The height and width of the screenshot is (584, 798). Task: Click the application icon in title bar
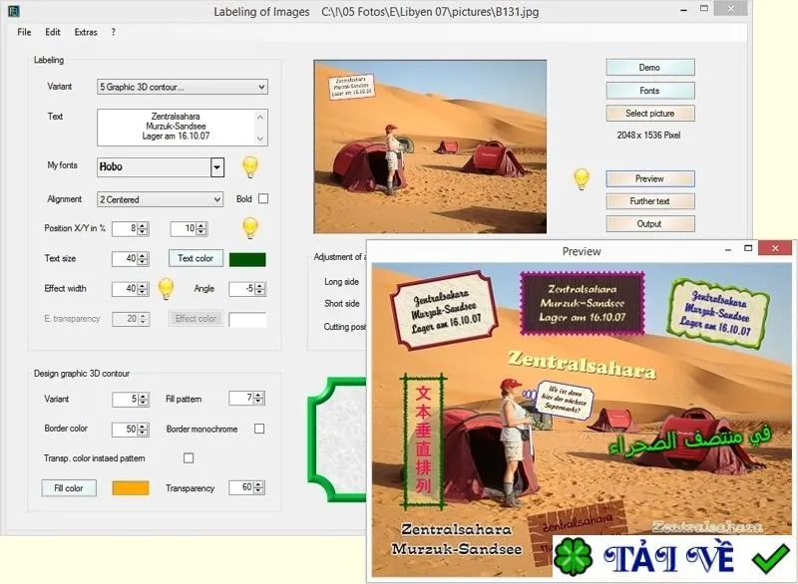tap(14, 10)
